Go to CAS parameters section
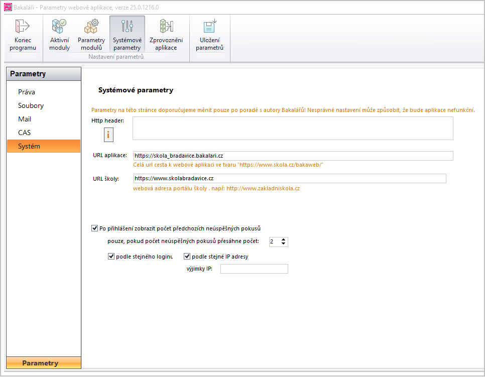 pos(24,133)
